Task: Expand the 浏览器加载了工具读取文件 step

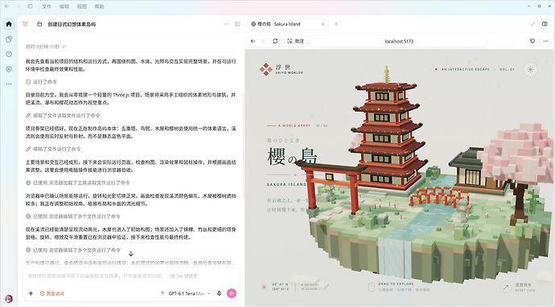Action: (77, 182)
